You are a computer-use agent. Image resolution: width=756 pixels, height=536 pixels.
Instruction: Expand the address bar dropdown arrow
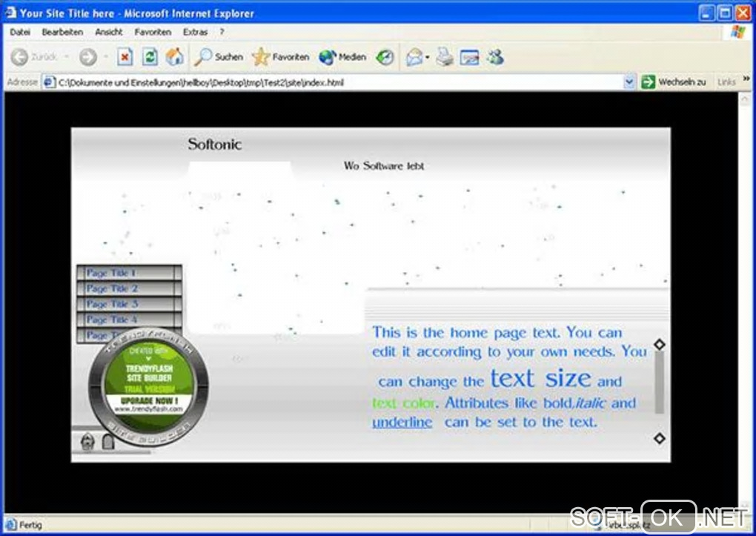(629, 82)
